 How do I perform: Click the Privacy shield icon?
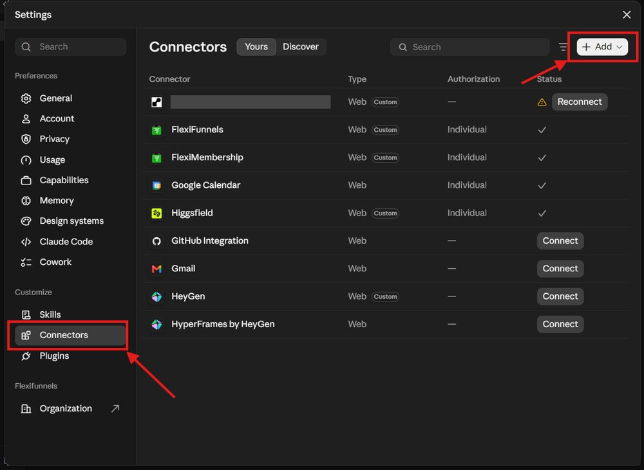(26, 139)
